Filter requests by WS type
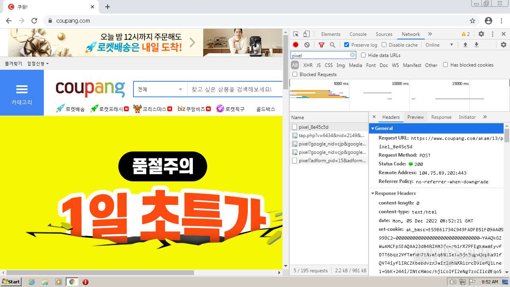 pos(395,65)
